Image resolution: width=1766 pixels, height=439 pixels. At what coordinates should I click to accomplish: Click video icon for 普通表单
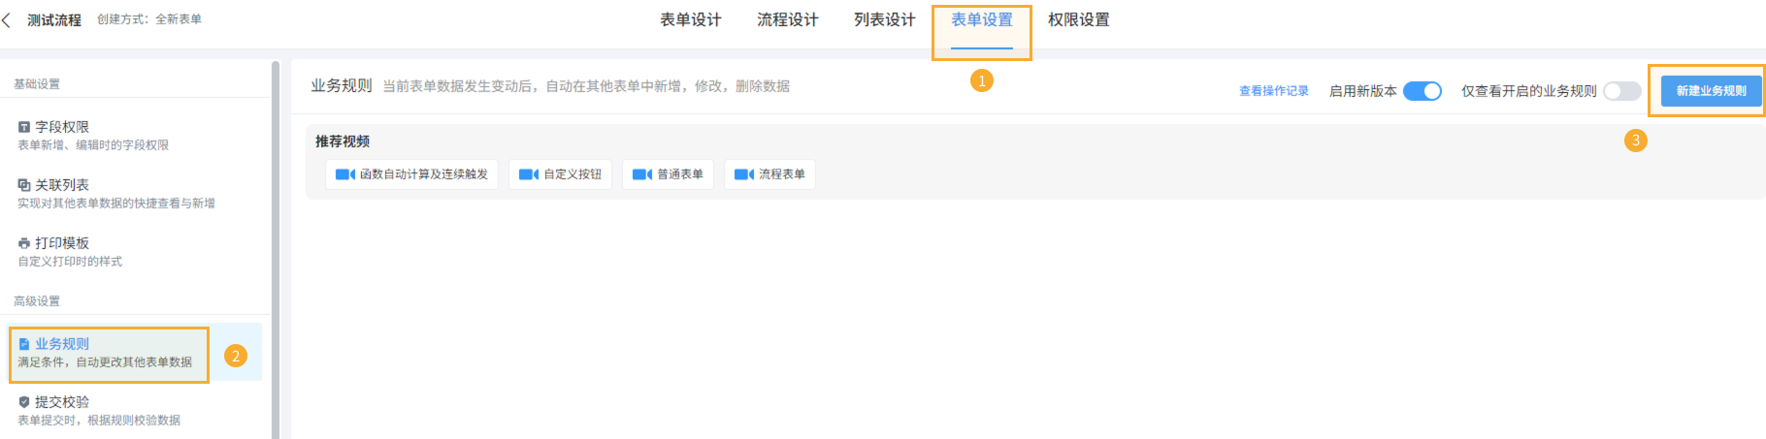641,174
